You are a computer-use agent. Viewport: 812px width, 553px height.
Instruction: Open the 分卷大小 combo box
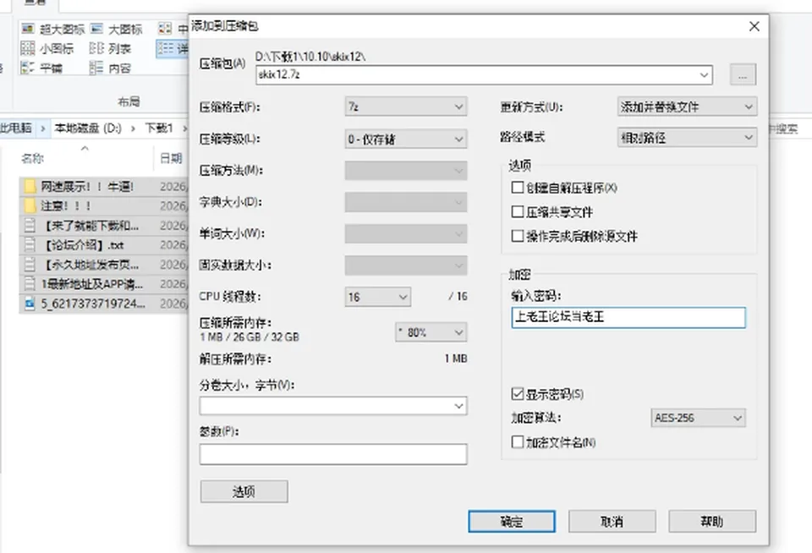(333, 406)
